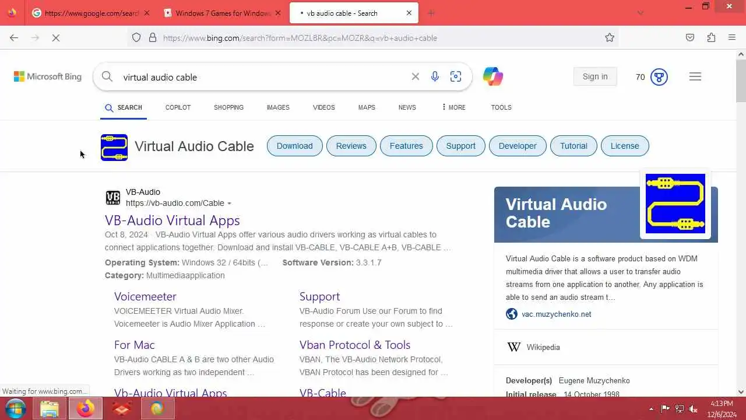The width and height of the screenshot is (746, 420).
Task: Click the License pill button
Action: 625,146
